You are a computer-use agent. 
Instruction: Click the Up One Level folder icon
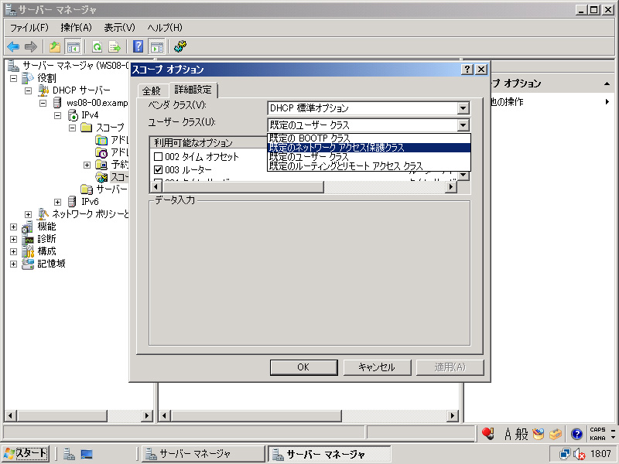click(x=55, y=46)
